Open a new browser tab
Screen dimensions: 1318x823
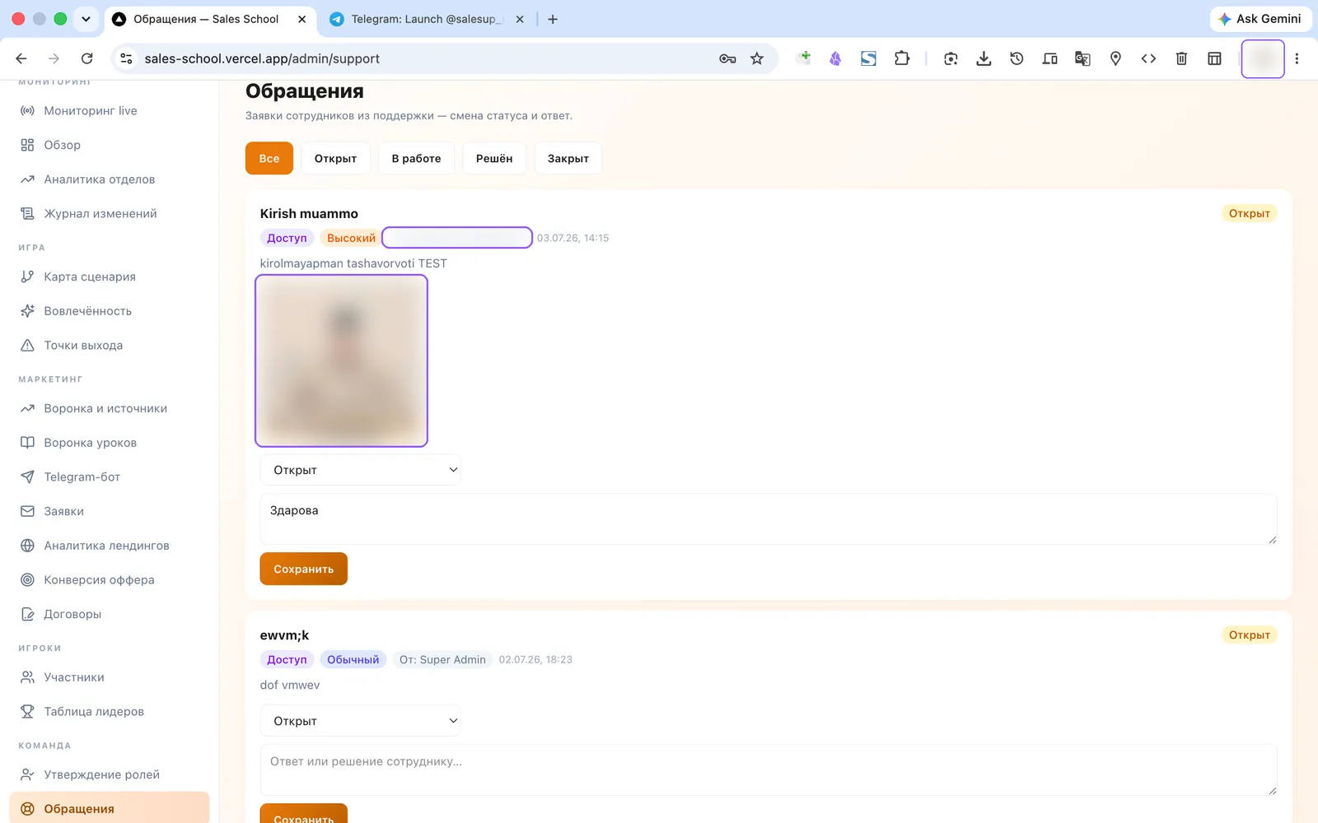[553, 19]
